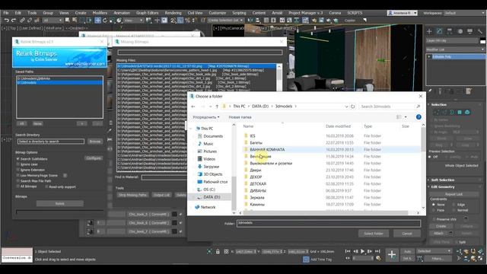Open the Customize menu
The width and height of the screenshot is (487, 274).
point(217,13)
